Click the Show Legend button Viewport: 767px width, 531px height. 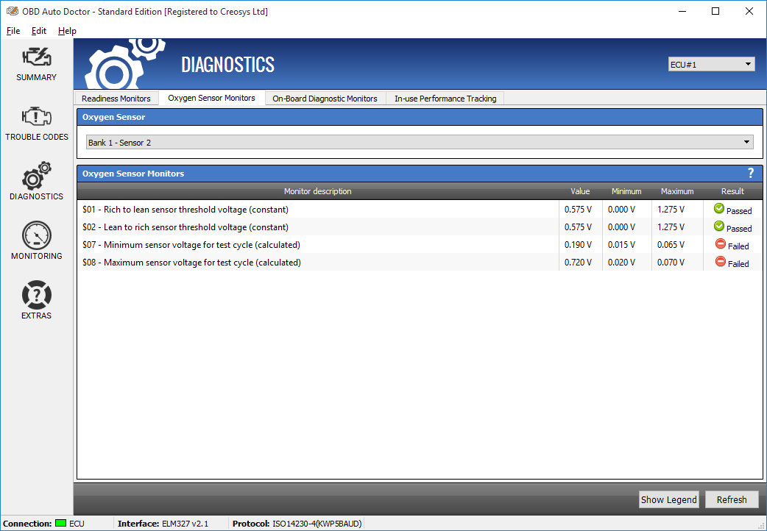click(x=668, y=499)
